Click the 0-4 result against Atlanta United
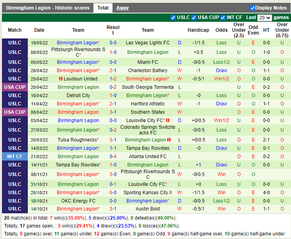Screen dimensions: 291x239 point(113,157)
